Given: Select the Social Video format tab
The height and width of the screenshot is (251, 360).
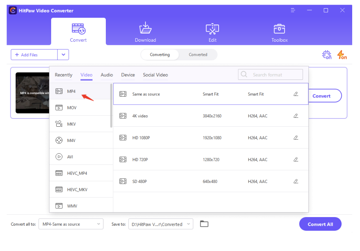Looking at the screenshot, I should coord(155,75).
